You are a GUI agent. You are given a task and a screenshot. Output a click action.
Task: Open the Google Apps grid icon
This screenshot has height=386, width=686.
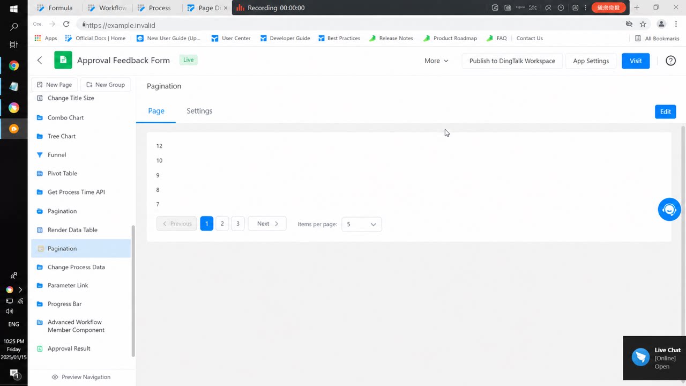38,38
